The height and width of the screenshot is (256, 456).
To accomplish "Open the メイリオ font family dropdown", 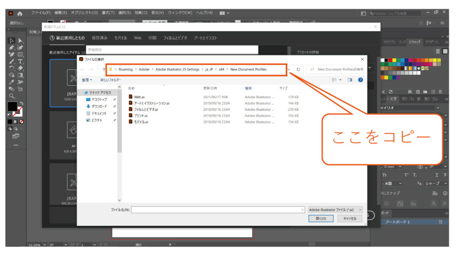I will click(x=438, y=108).
